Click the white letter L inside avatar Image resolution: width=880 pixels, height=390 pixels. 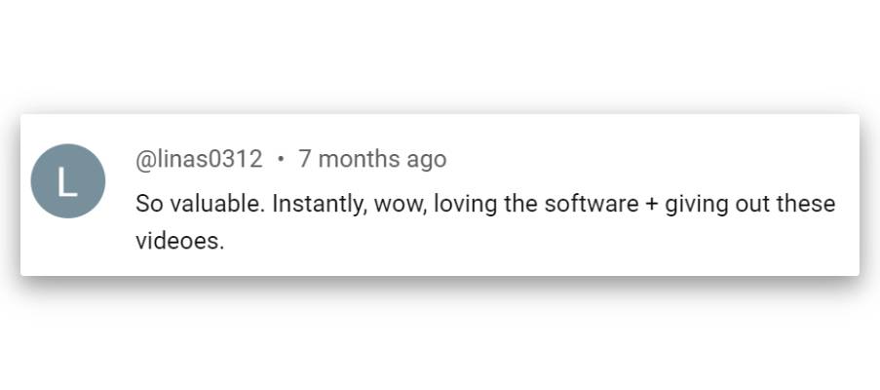point(67,181)
